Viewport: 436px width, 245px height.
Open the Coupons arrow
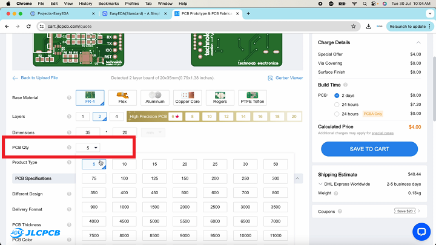pos(419,211)
